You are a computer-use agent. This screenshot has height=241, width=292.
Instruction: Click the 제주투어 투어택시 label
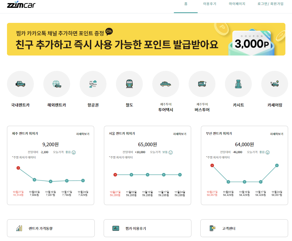165,107
